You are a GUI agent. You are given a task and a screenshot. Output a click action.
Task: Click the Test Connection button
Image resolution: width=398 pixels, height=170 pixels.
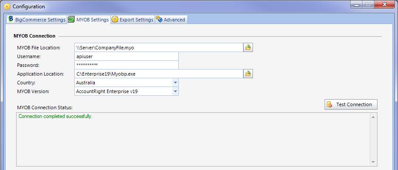pos(351,104)
